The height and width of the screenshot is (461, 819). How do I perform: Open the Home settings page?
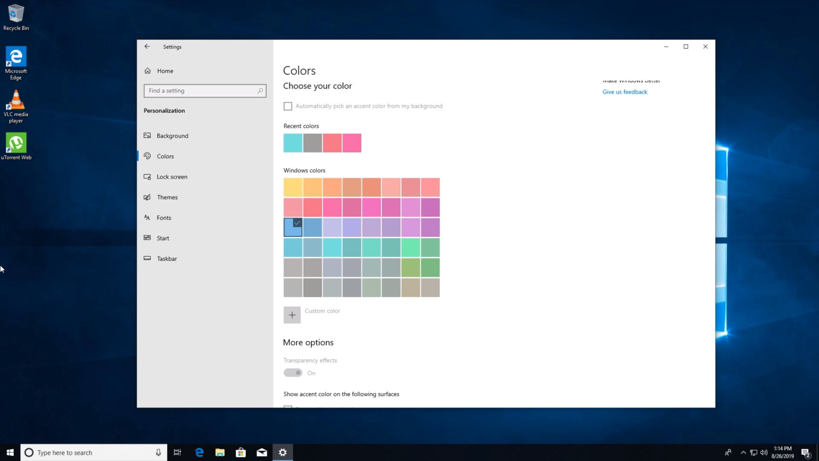[x=165, y=70]
